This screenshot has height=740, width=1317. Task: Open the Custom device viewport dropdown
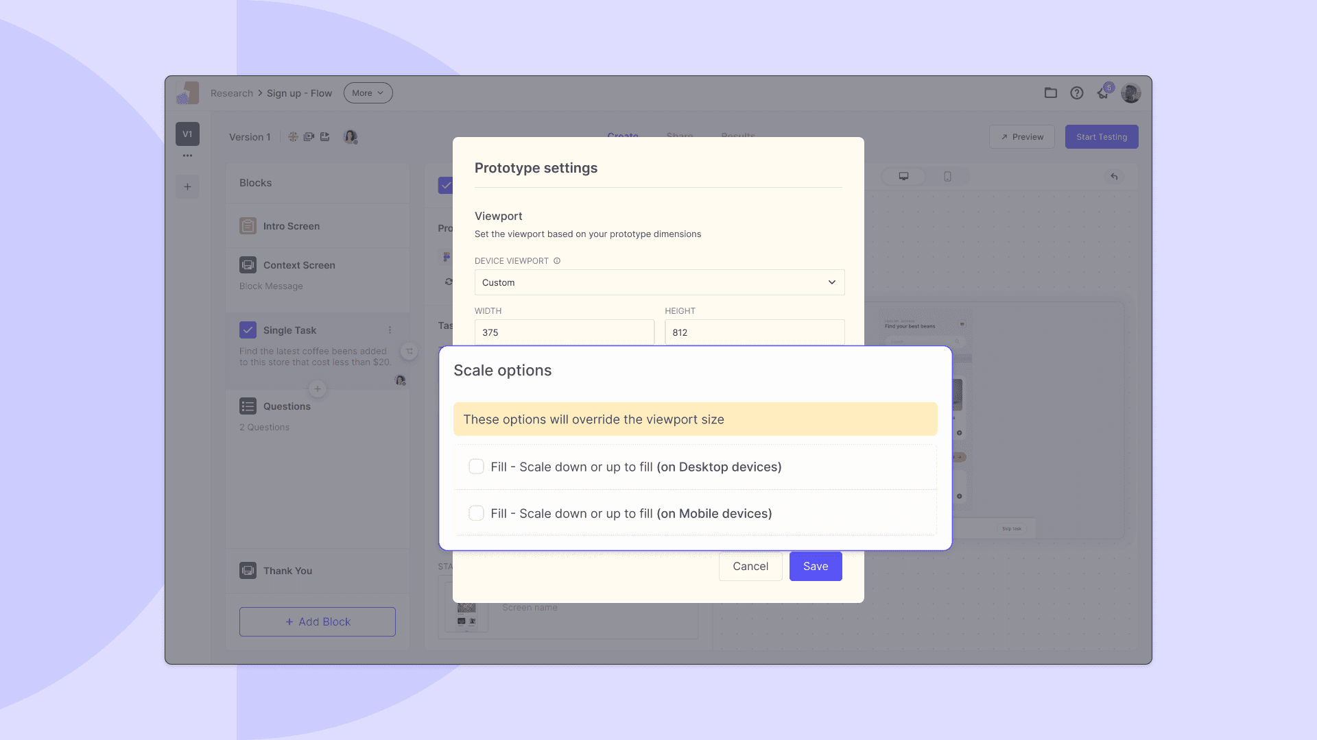pyautogui.click(x=658, y=282)
